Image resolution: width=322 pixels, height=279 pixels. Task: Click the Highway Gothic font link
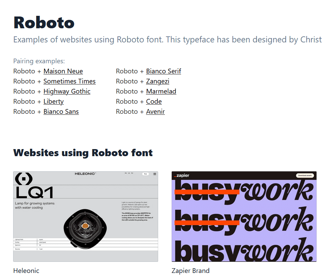pos(67,92)
